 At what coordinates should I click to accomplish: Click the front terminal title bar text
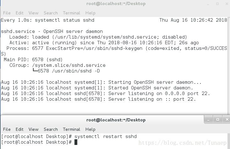coord(116,120)
